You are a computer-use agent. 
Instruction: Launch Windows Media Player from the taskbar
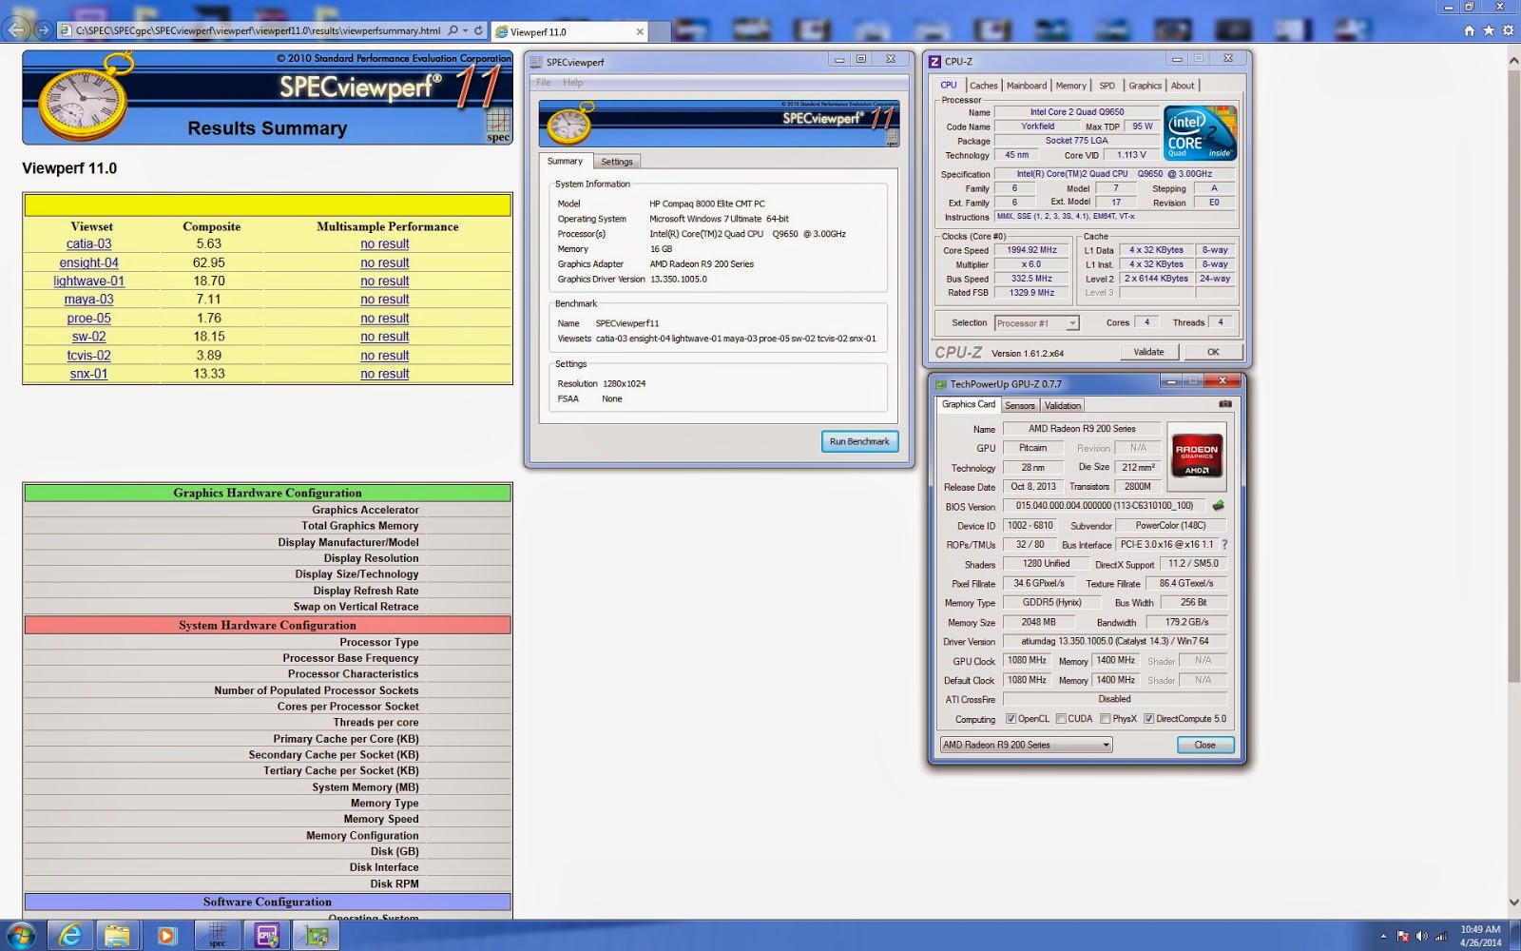166,936
